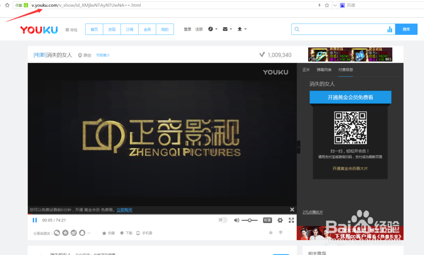This screenshot has height=255, width=424.
Task: Expand more share options chevron
Action: [89, 233]
